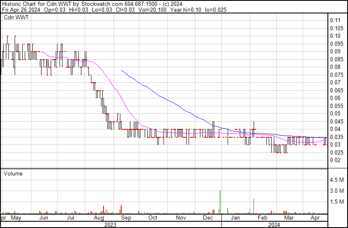
Task: Click the Nov month label
Action: pos(181,218)
